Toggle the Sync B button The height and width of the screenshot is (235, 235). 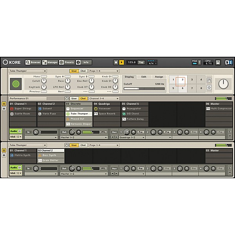point(92,76)
